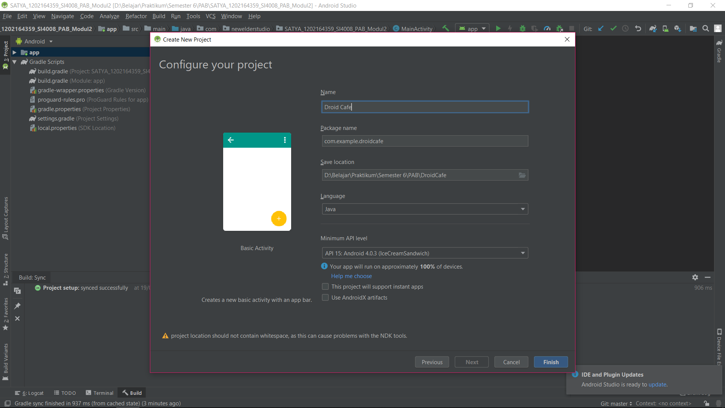
Task: Click the update link in notification
Action: coord(657,384)
